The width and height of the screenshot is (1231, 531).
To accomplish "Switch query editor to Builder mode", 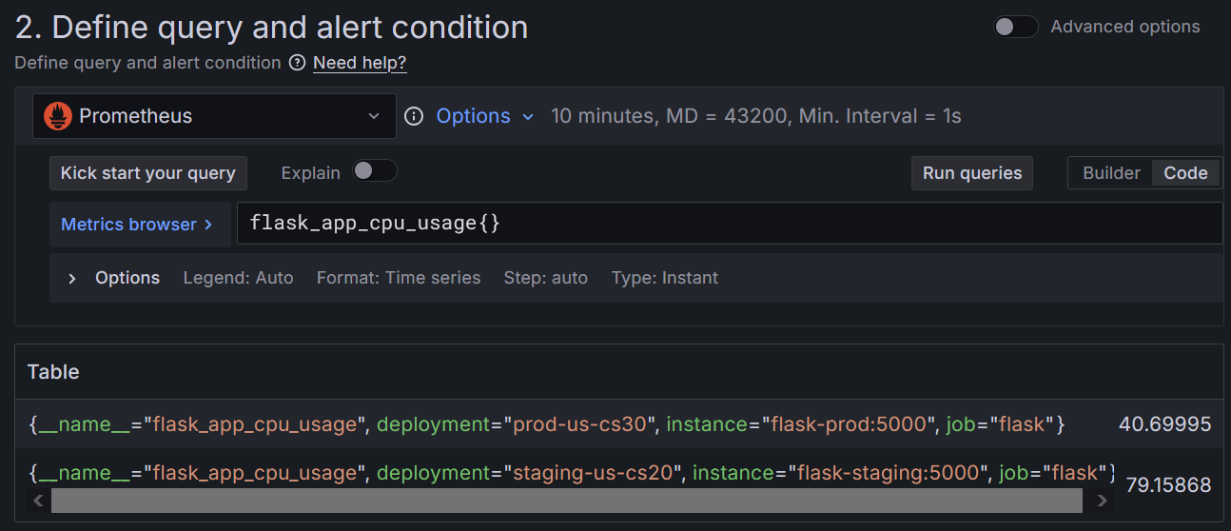I will pyautogui.click(x=1110, y=173).
